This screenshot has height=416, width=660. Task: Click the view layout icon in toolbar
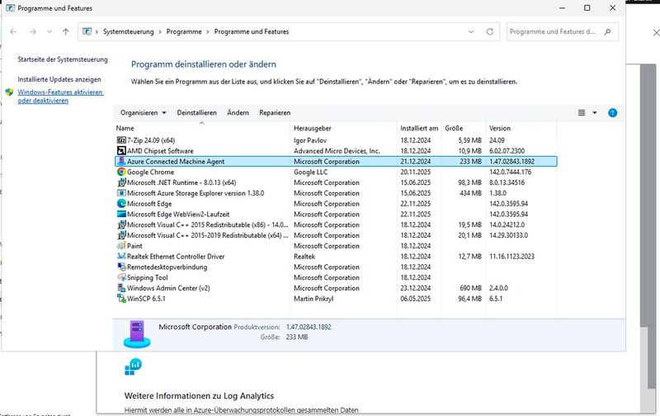click(x=582, y=112)
